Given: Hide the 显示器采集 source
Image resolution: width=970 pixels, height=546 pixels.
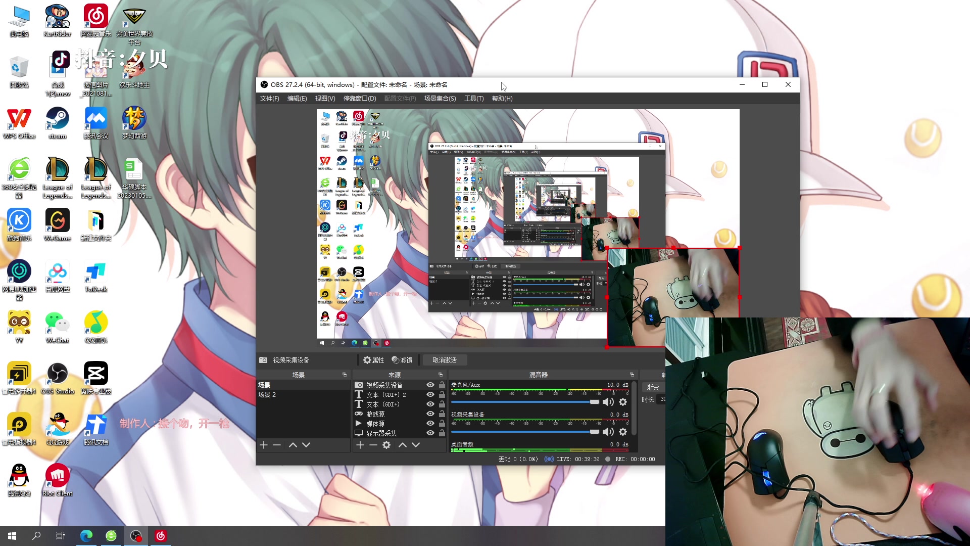Looking at the screenshot, I should coord(430,433).
